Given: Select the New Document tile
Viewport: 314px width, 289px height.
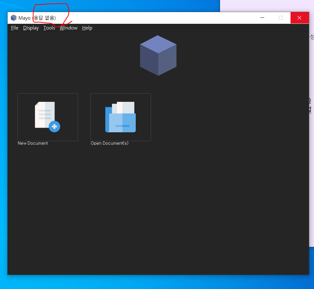Looking at the screenshot, I should pos(48,117).
